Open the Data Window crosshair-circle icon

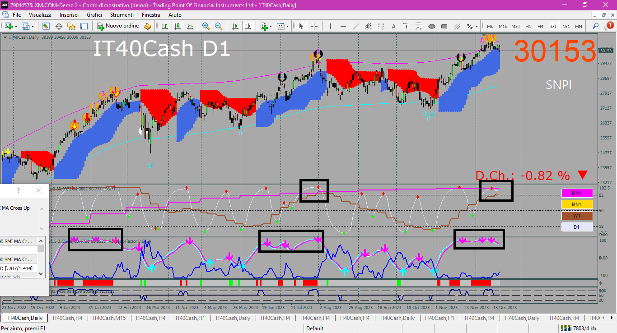click(x=59, y=26)
